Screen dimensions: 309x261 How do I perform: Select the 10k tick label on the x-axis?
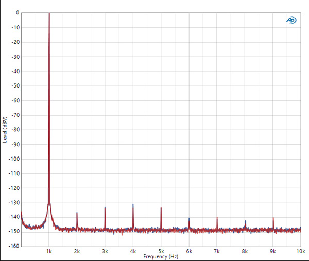click(x=300, y=251)
